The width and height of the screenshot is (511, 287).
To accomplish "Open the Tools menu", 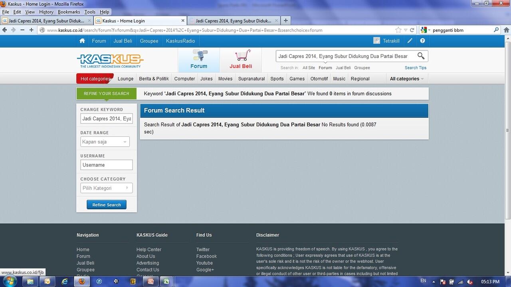I will click(x=90, y=12).
